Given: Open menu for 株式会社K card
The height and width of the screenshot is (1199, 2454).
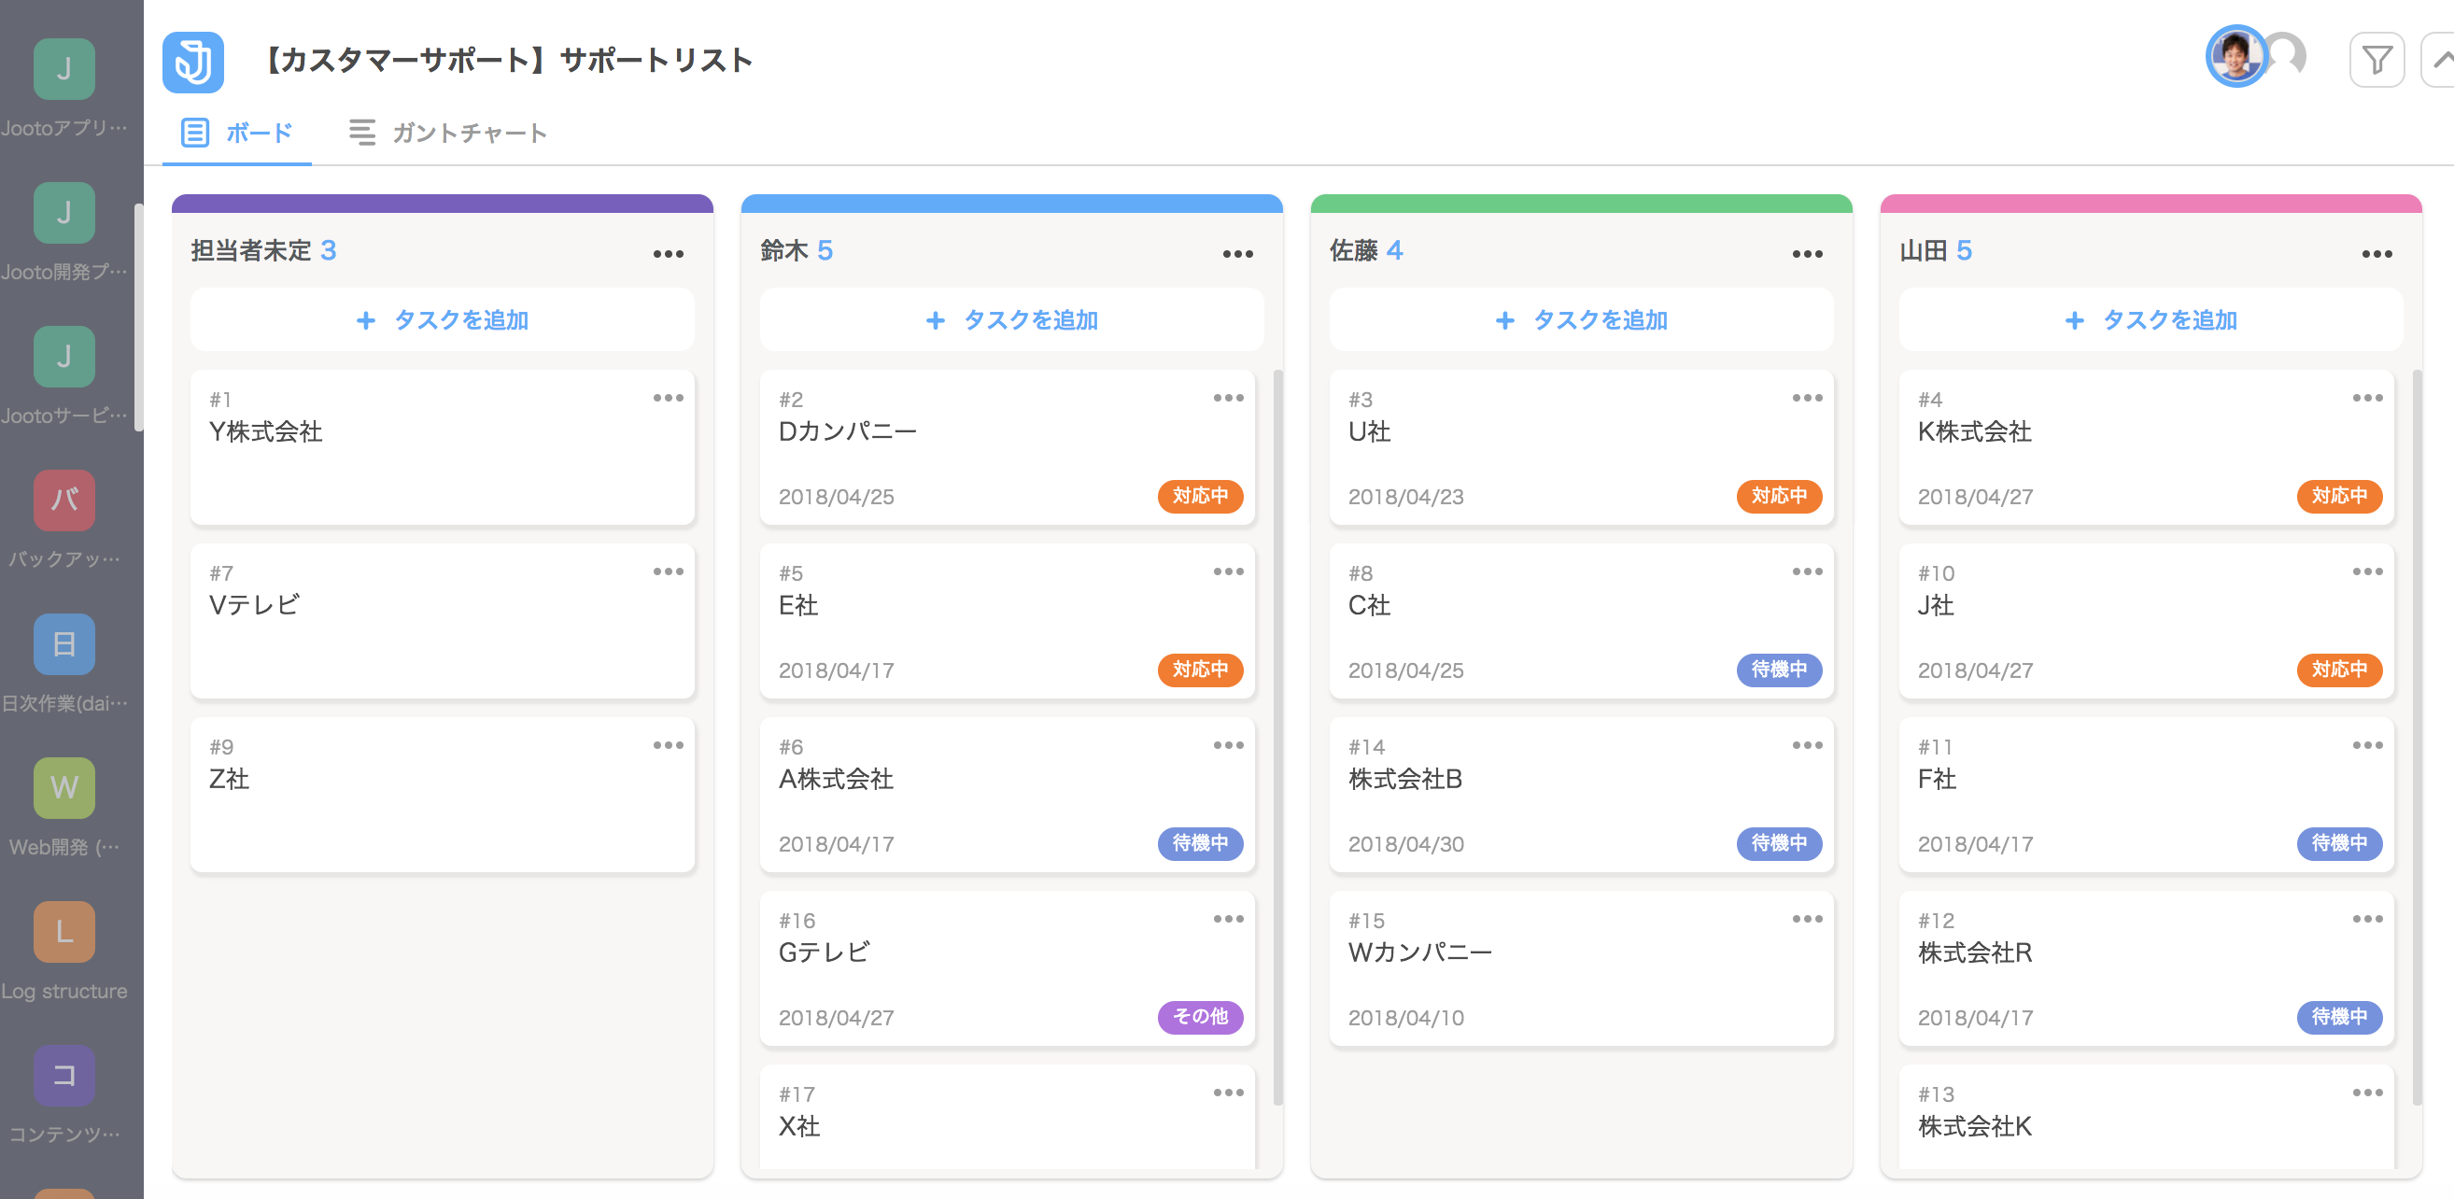Looking at the screenshot, I should coord(2368,1093).
